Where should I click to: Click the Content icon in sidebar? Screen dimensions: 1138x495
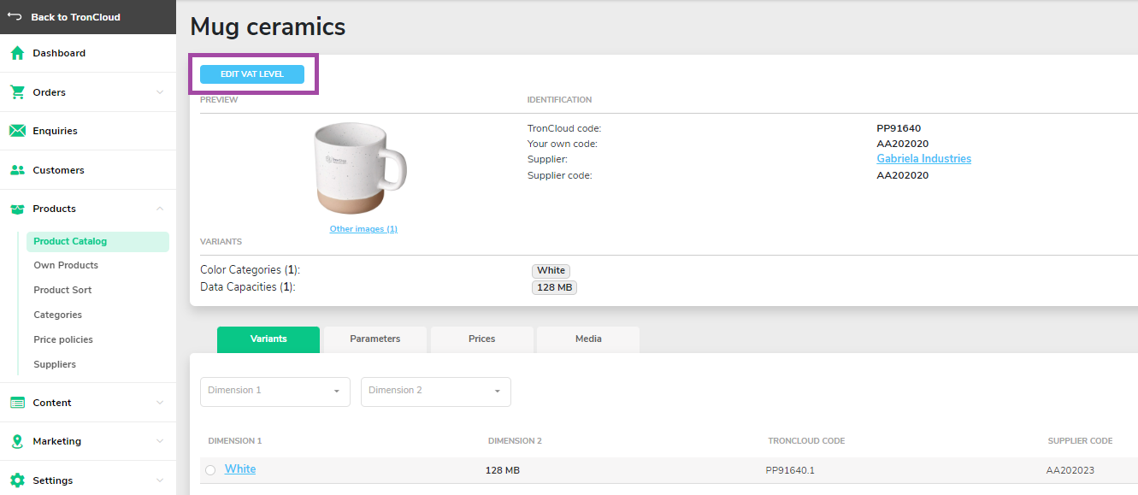[x=17, y=403]
